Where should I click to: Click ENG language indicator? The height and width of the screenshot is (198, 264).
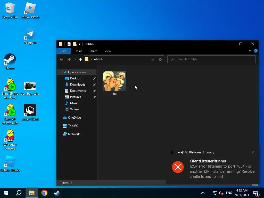coord(229,193)
